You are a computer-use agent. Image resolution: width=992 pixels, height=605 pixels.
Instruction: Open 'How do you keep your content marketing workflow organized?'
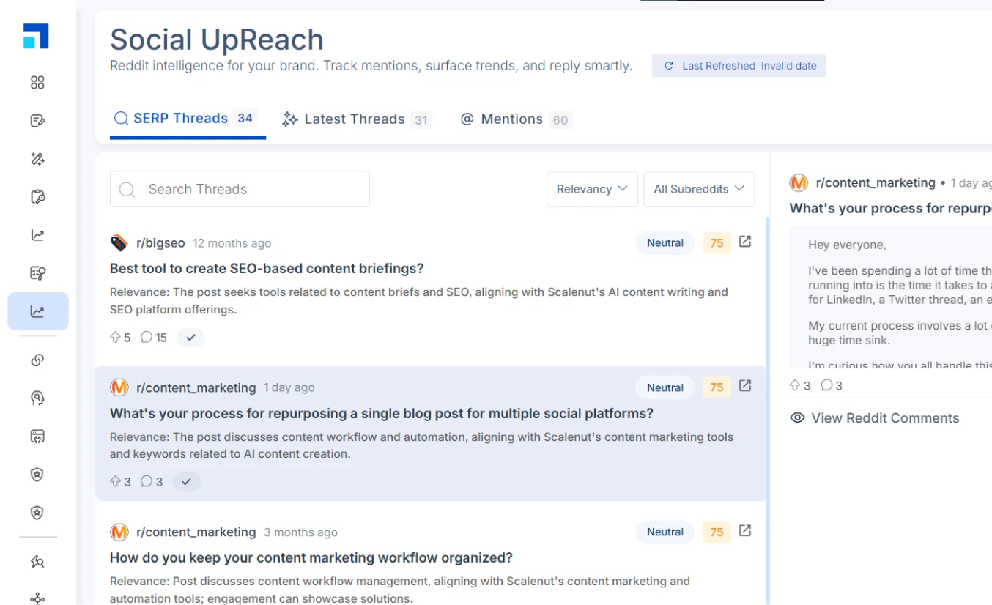coord(311,557)
